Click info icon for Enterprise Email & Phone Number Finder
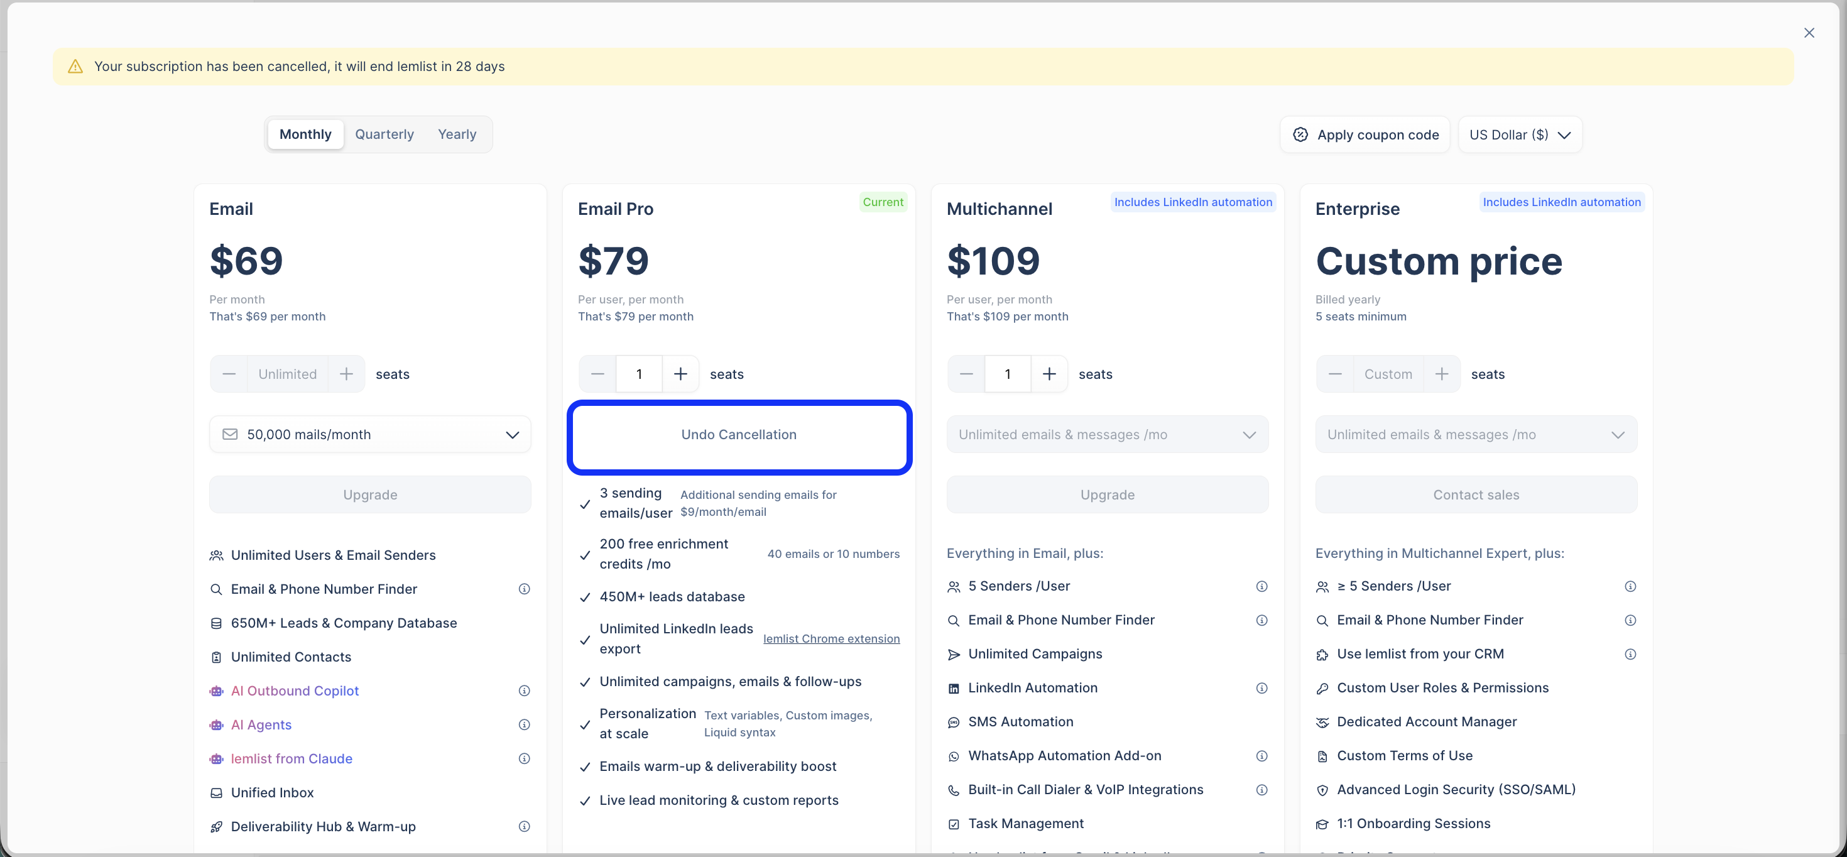The image size is (1847, 857). (x=1630, y=620)
